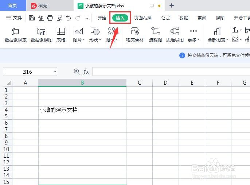
Task: Select row 1 header
Action: 6,90
